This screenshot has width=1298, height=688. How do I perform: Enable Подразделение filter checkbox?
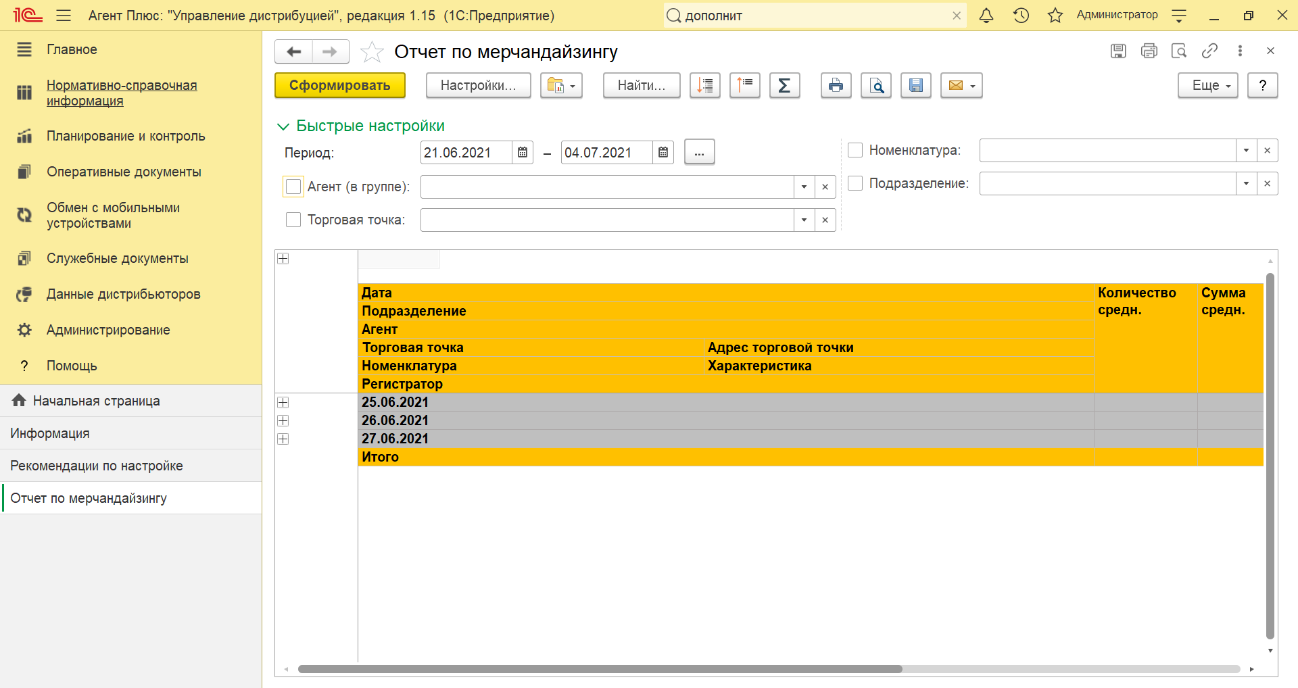[855, 183]
